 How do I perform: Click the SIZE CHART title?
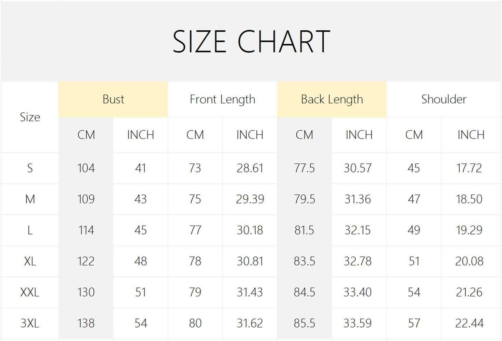[x=251, y=41]
